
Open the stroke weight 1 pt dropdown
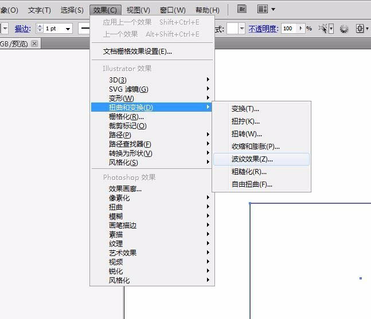(68, 29)
